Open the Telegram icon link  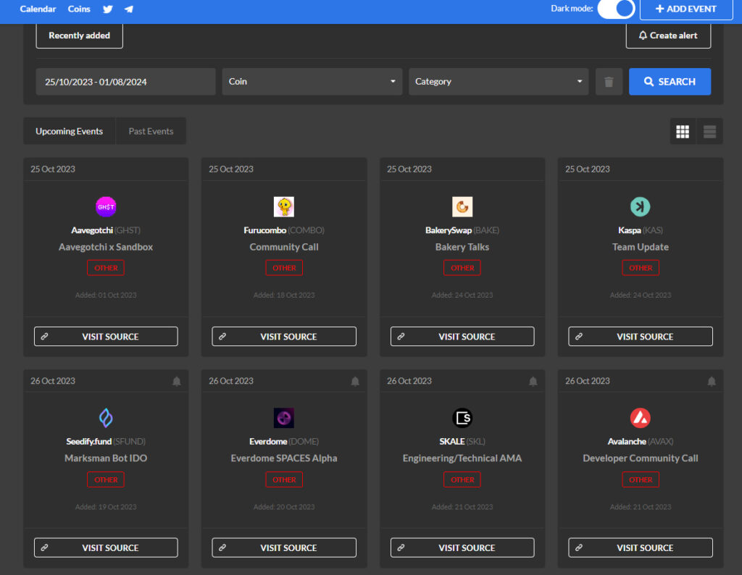[x=129, y=9]
